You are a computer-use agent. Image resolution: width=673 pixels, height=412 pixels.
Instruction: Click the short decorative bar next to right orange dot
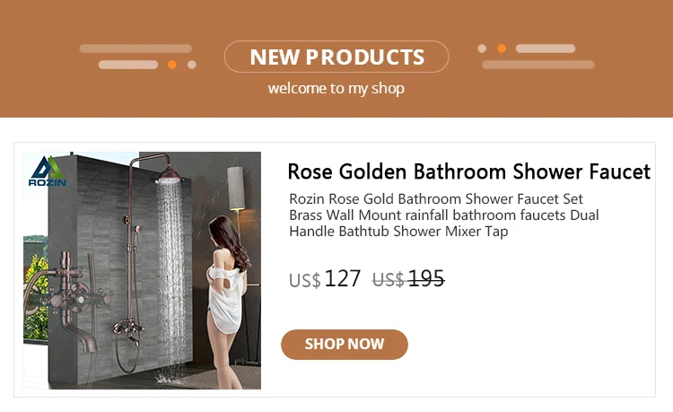[x=546, y=48]
